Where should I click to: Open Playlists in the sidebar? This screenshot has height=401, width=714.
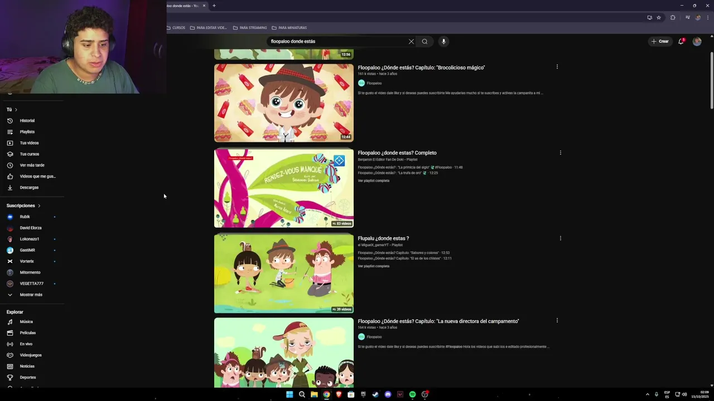coord(27,132)
